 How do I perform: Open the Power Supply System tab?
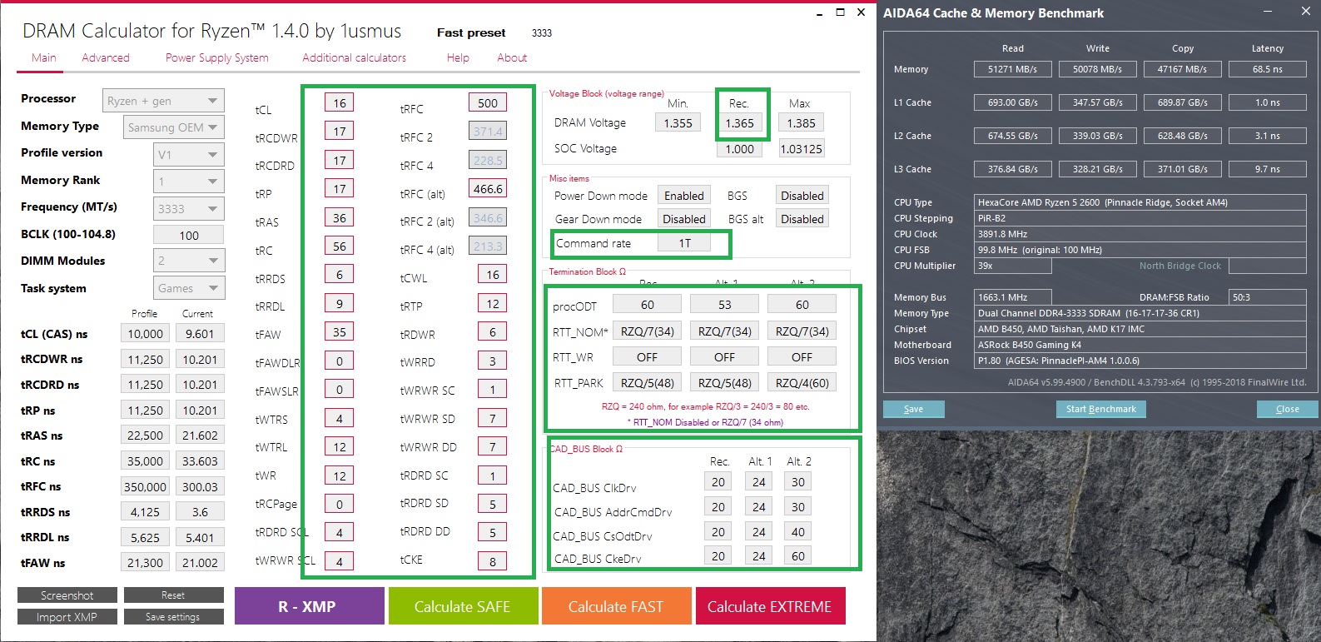[217, 57]
